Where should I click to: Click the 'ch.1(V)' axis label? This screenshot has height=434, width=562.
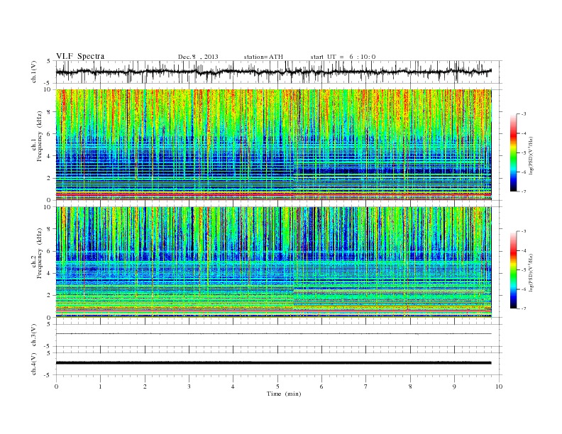(x=33, y=72)
